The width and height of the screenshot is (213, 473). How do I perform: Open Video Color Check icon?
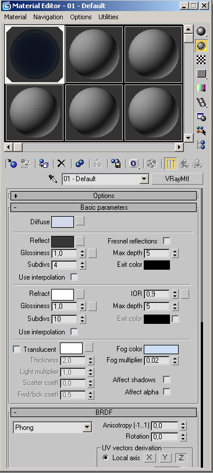click(x=201, y=88)
